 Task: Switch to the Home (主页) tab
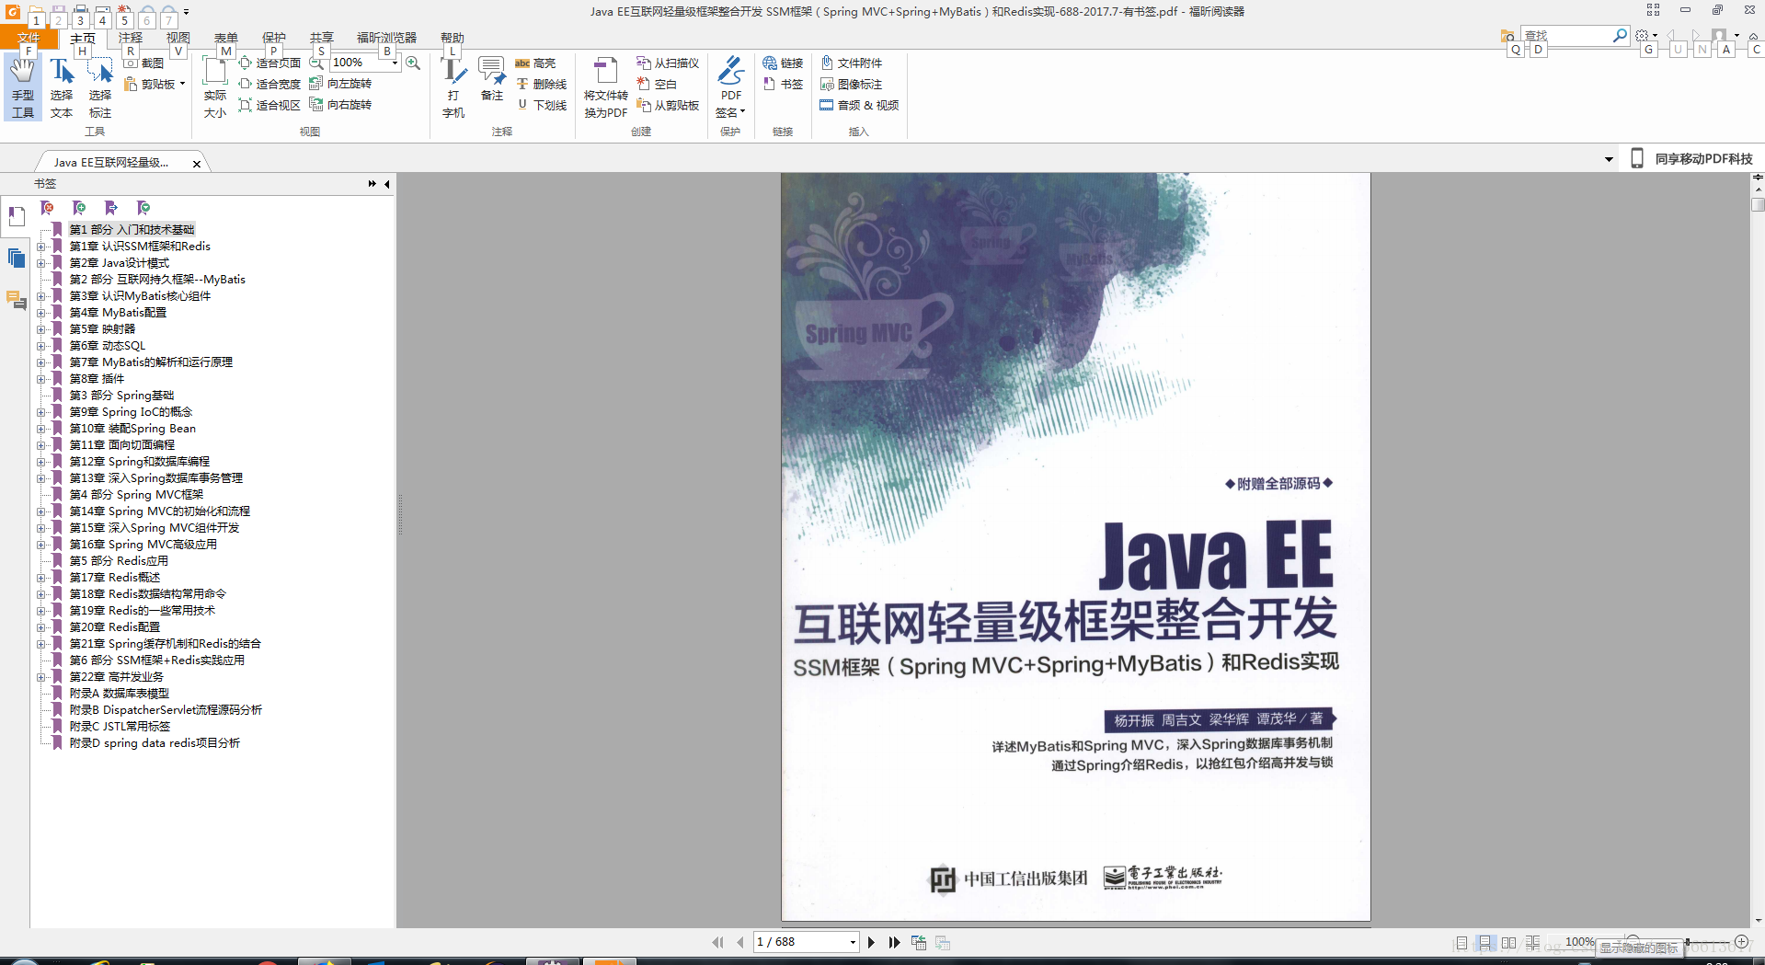pyautogui.click(x=83, y=38)
